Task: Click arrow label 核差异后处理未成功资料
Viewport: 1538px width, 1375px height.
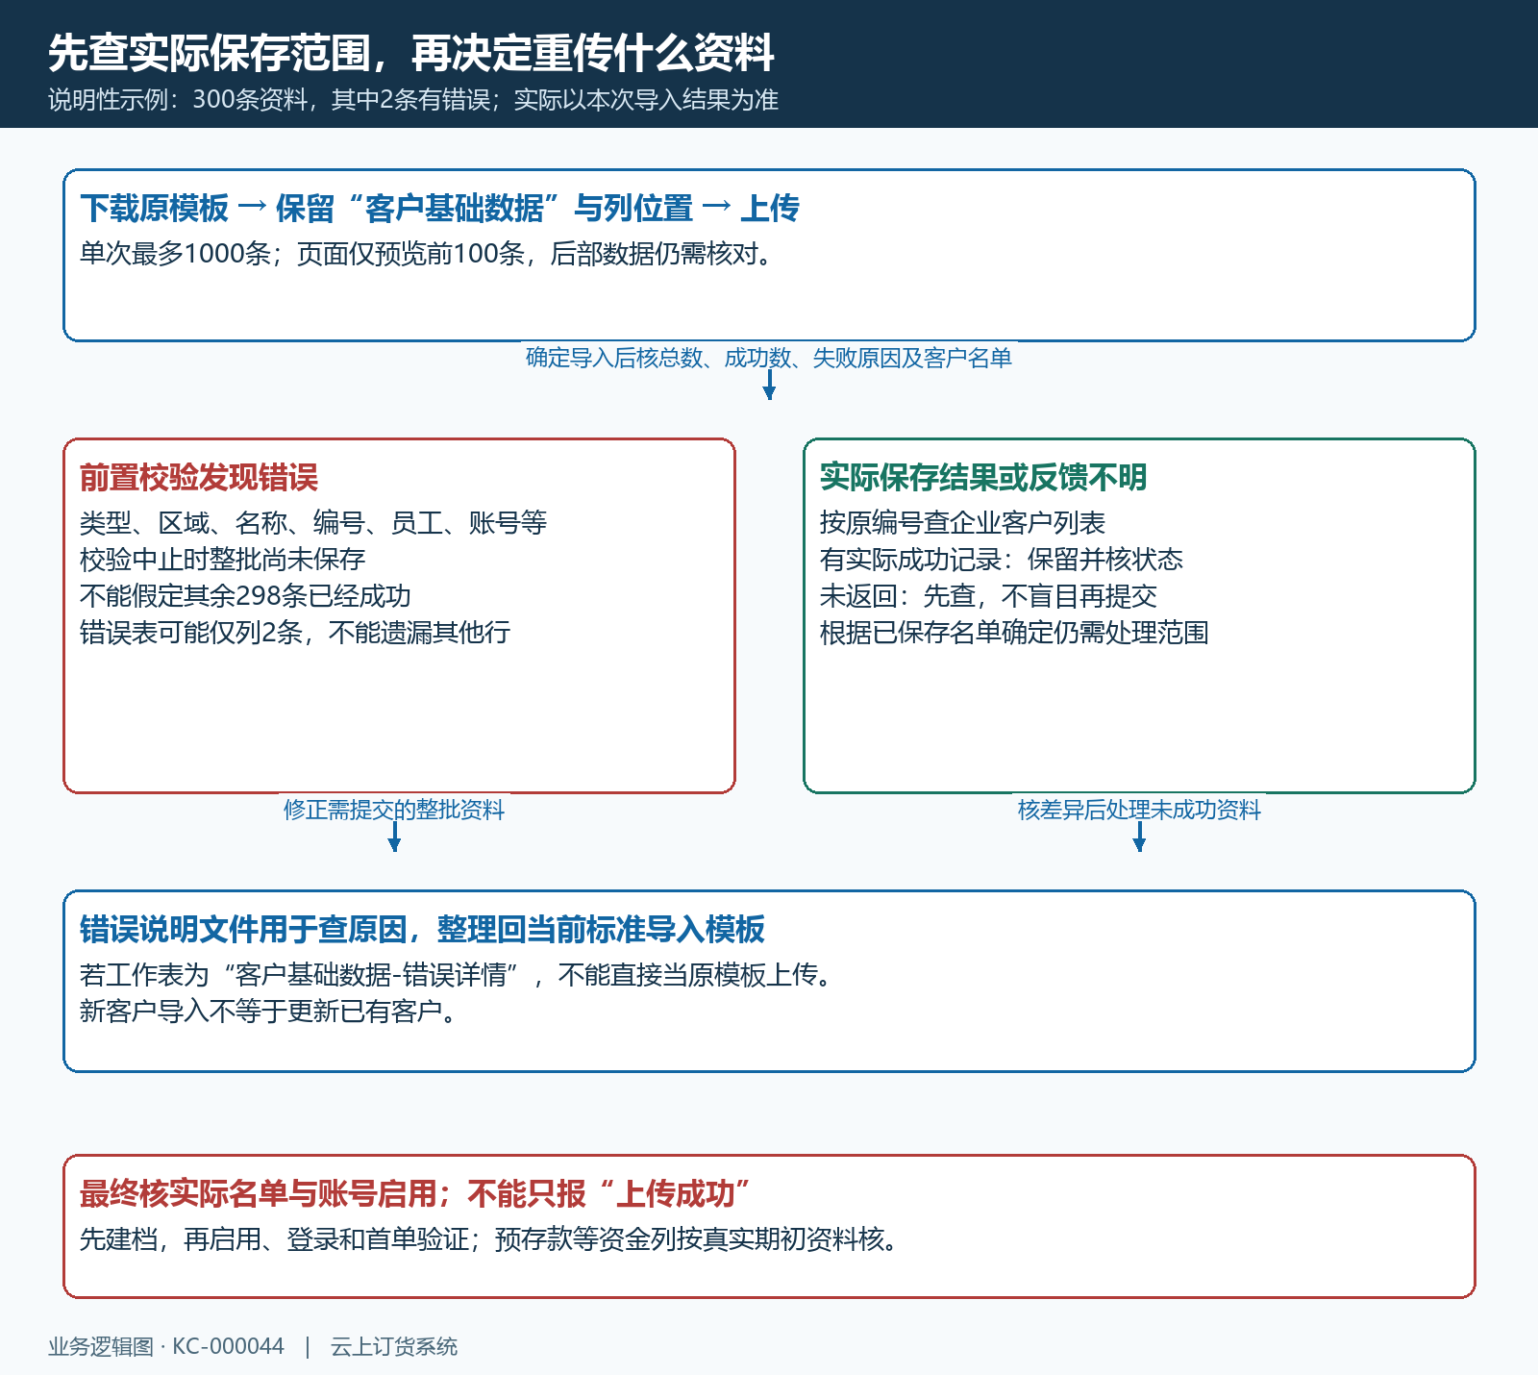Action: click(x=1139, y=810)
